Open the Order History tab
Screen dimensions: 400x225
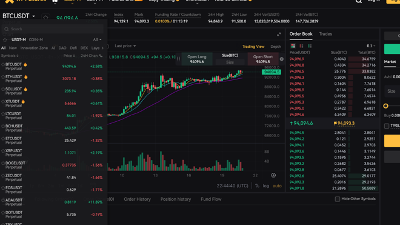coord(137,199)
